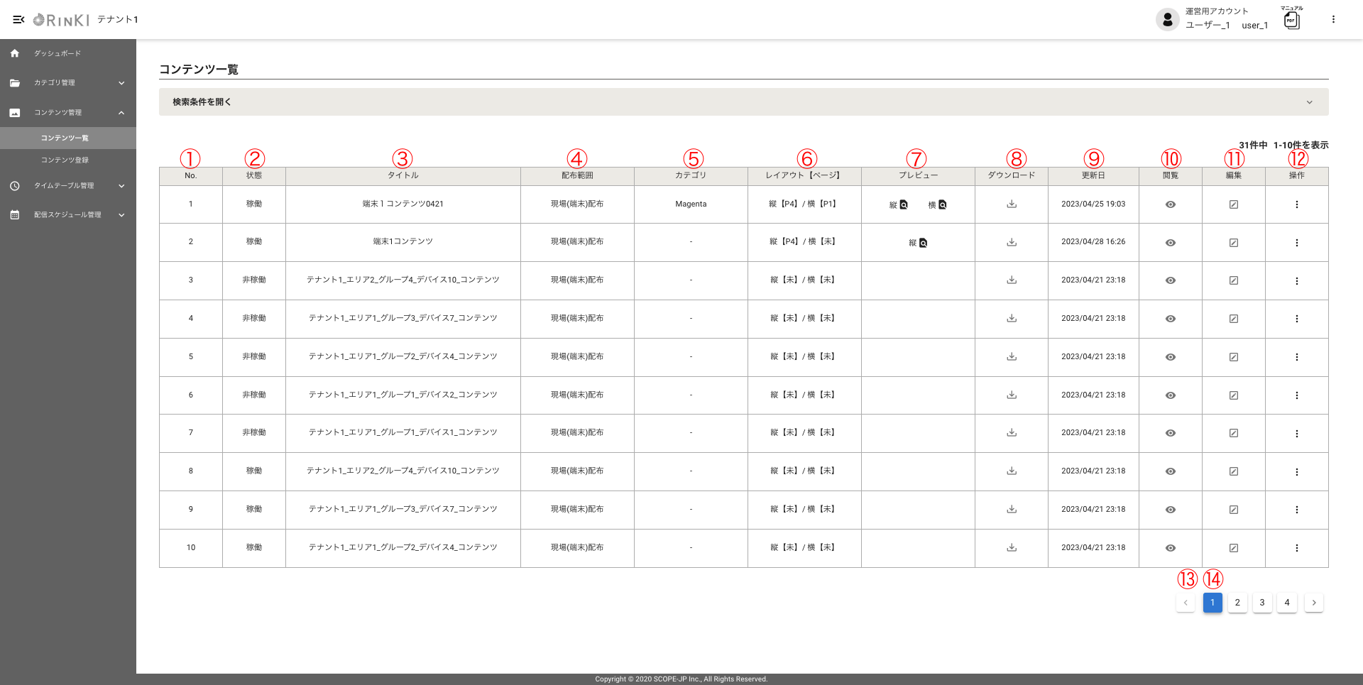
Task: Click the user account avatar
Action: coord(1167,20)
